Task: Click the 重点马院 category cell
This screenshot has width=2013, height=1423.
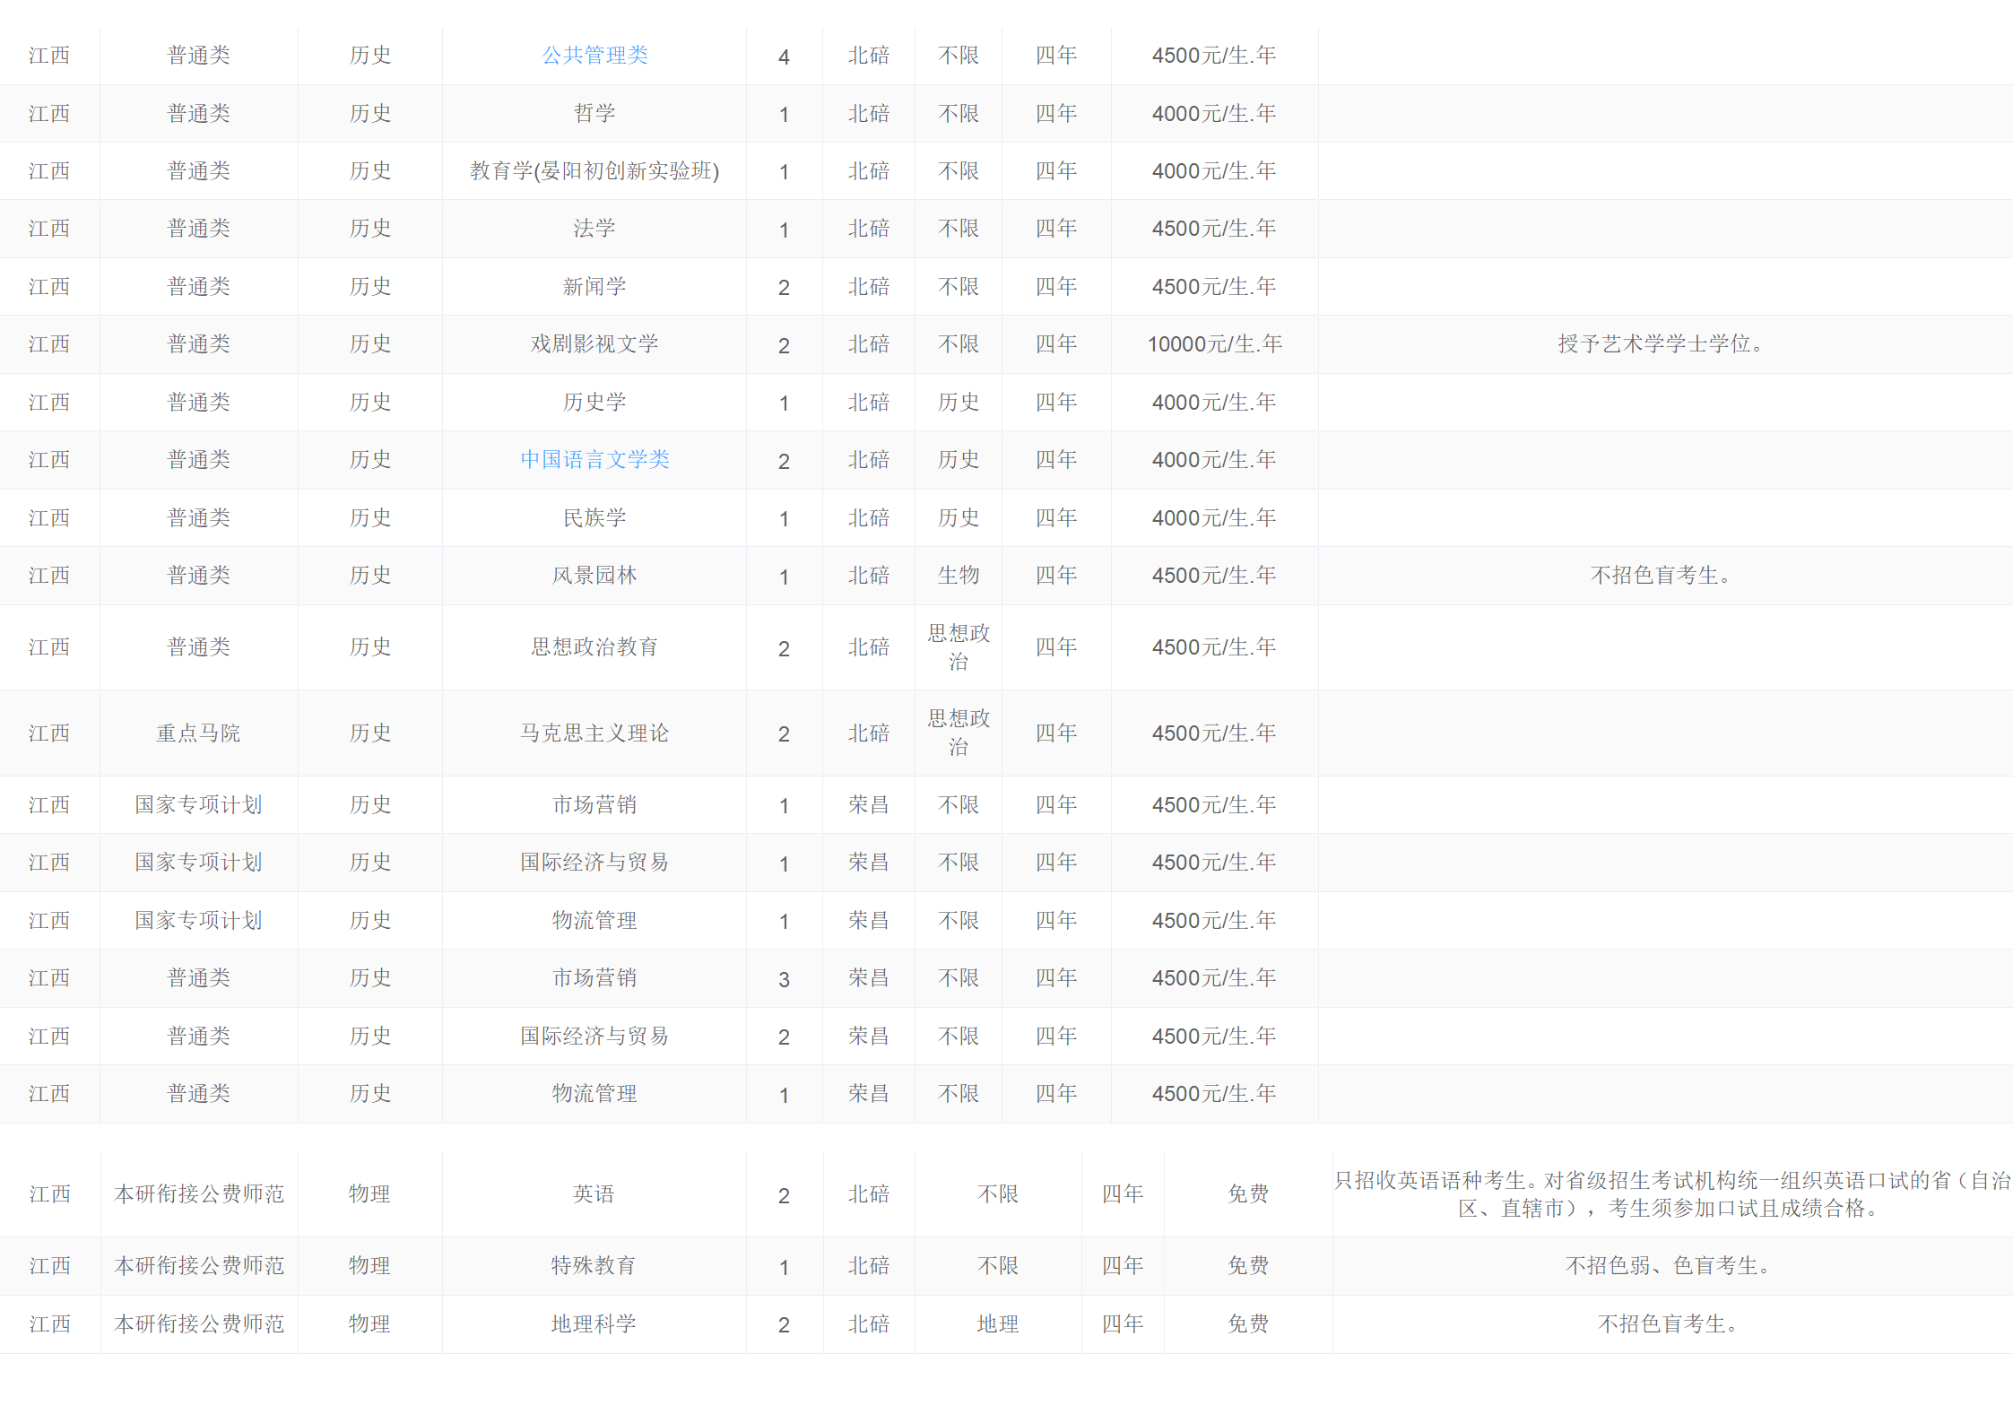Action: click(198, 733)
